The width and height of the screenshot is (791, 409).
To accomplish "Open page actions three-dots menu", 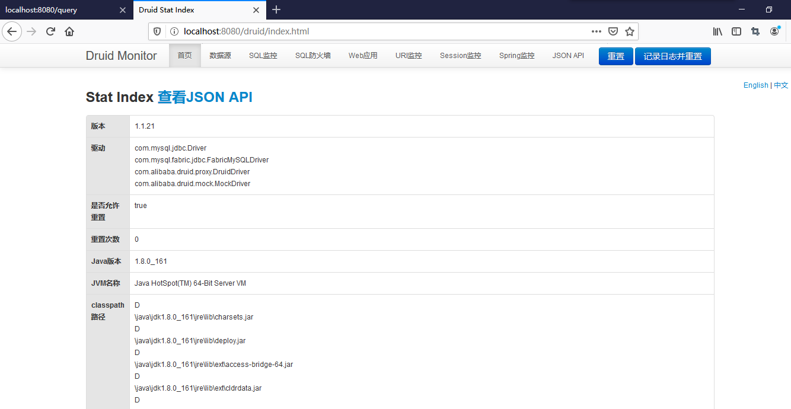I will pos(597,31).
